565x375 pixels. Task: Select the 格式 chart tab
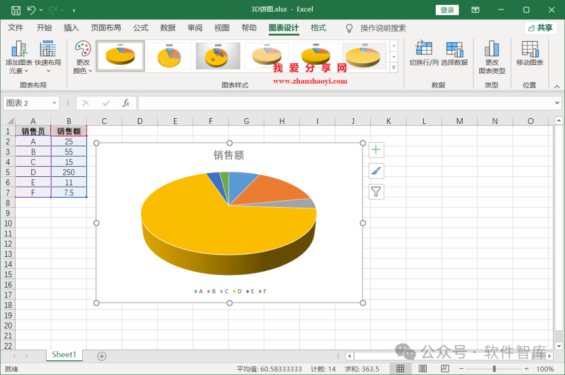319,28
